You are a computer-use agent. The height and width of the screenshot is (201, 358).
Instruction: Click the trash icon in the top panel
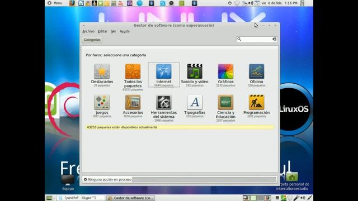(x=302, y=3)
